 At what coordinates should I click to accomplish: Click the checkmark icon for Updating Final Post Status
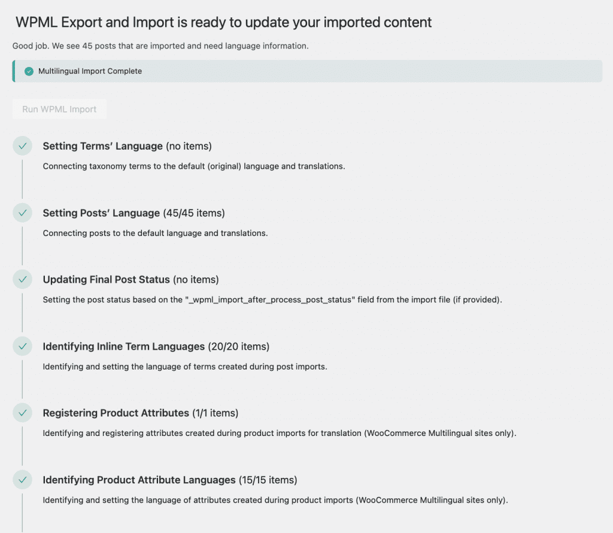click(x=22, y=279)
